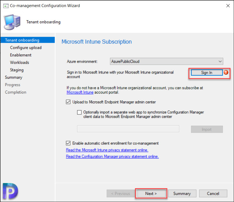Toggle Enable automatic client enrollment for co-management
Viewport: 234px width, 202px height.
pos(68,143)
